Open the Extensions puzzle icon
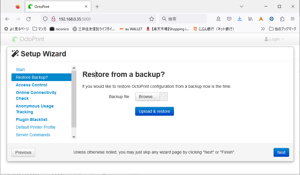Viewport: 300px width, 175px height. (282, 19)
